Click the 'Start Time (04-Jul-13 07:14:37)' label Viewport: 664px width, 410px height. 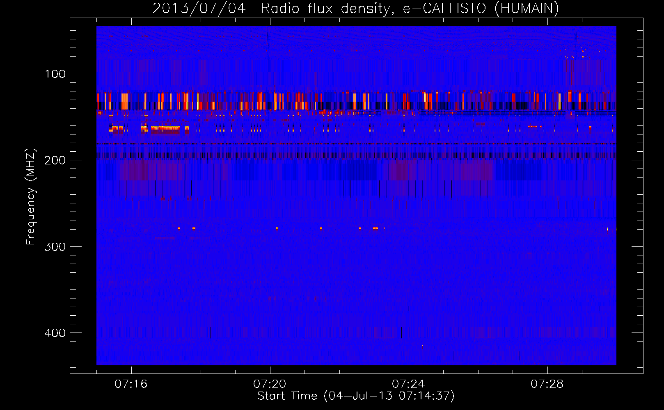point(356,396)
